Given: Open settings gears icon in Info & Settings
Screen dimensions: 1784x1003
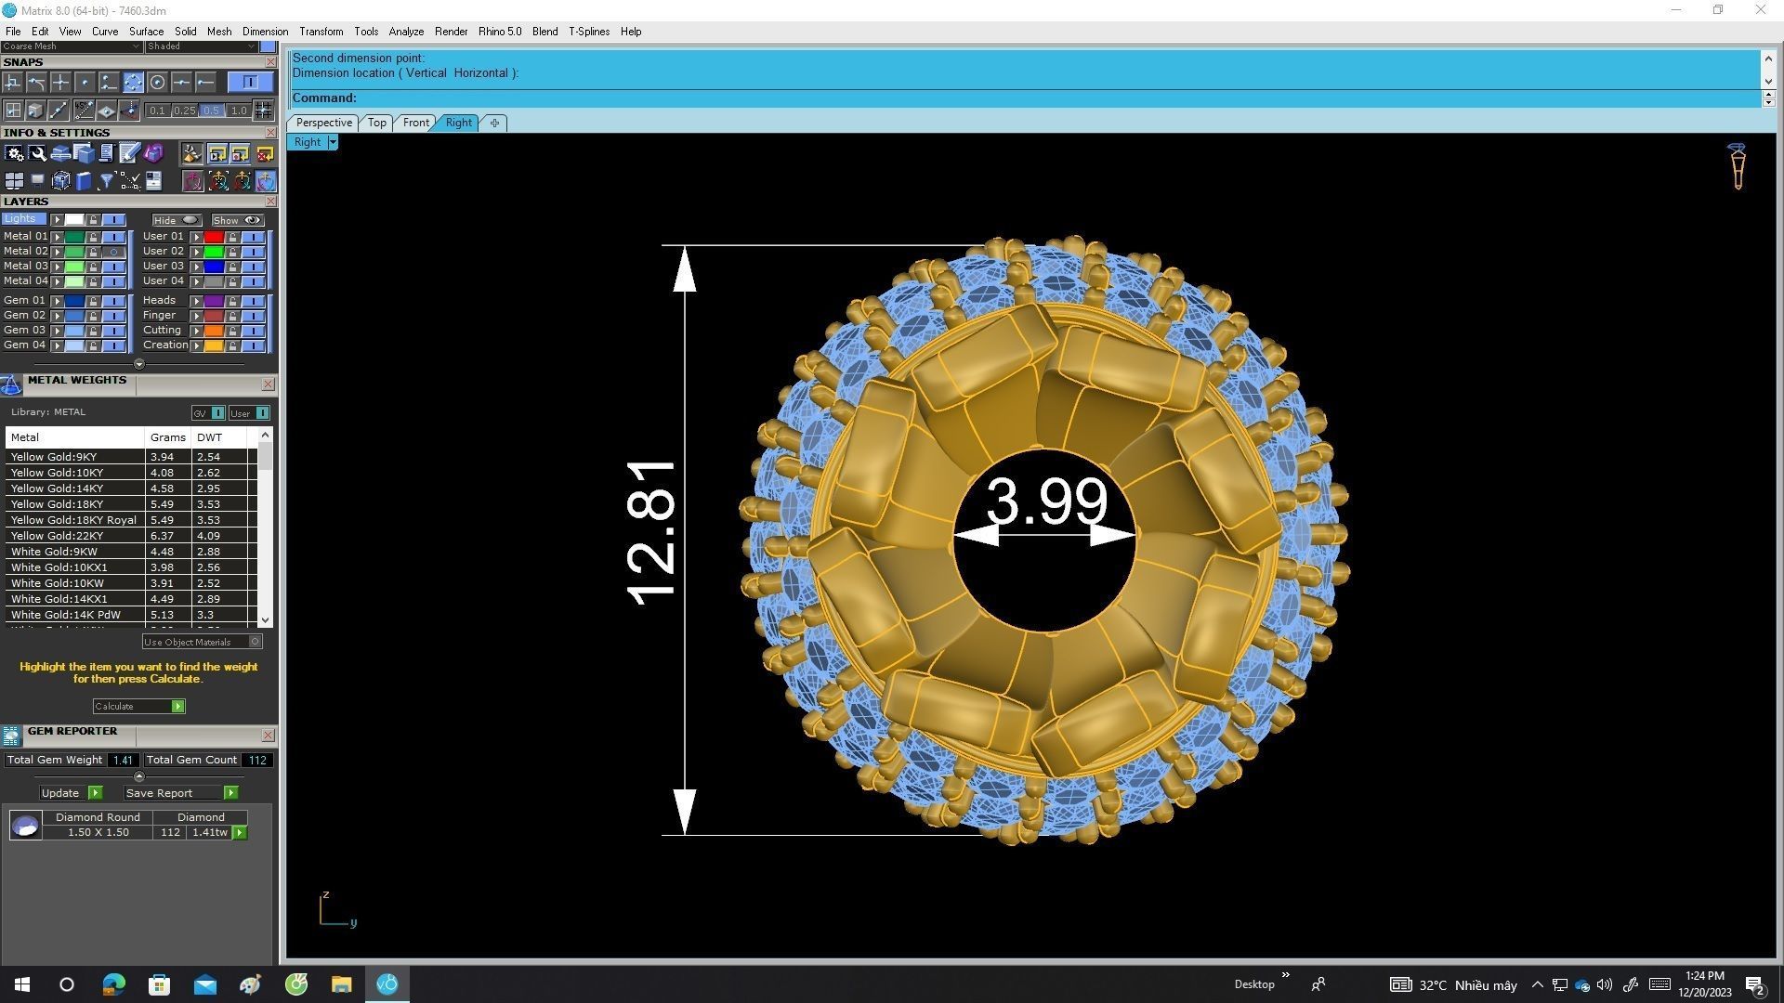Looking at the screenshot, I should pyautogui.click(x=14, y=152).
